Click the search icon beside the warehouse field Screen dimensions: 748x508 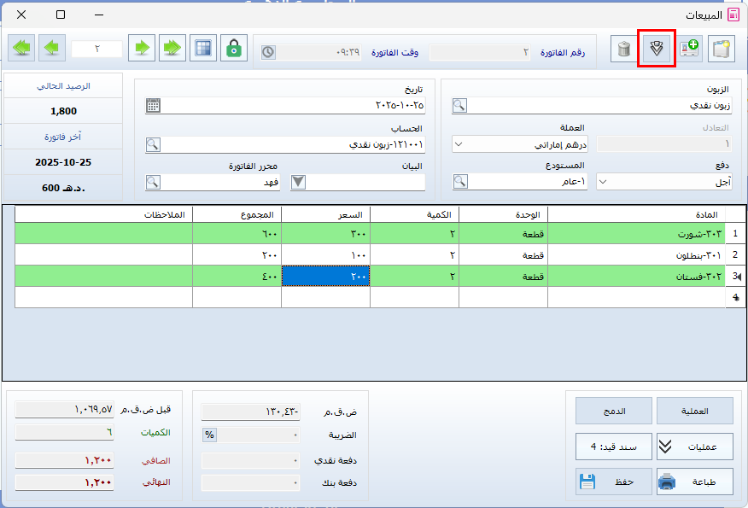click(x=459, y=181)
